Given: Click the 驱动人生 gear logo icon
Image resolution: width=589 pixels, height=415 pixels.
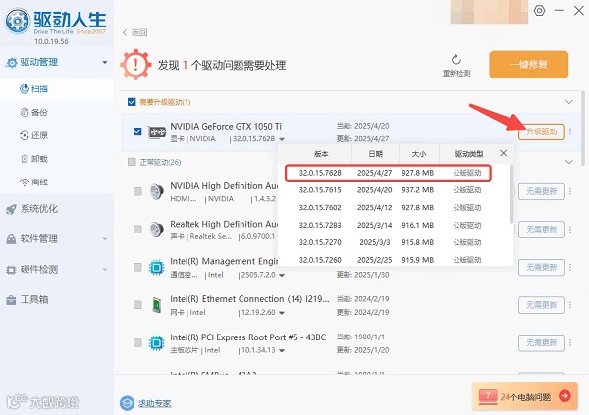Looking at the screenshot, I should tap(17, 21).
